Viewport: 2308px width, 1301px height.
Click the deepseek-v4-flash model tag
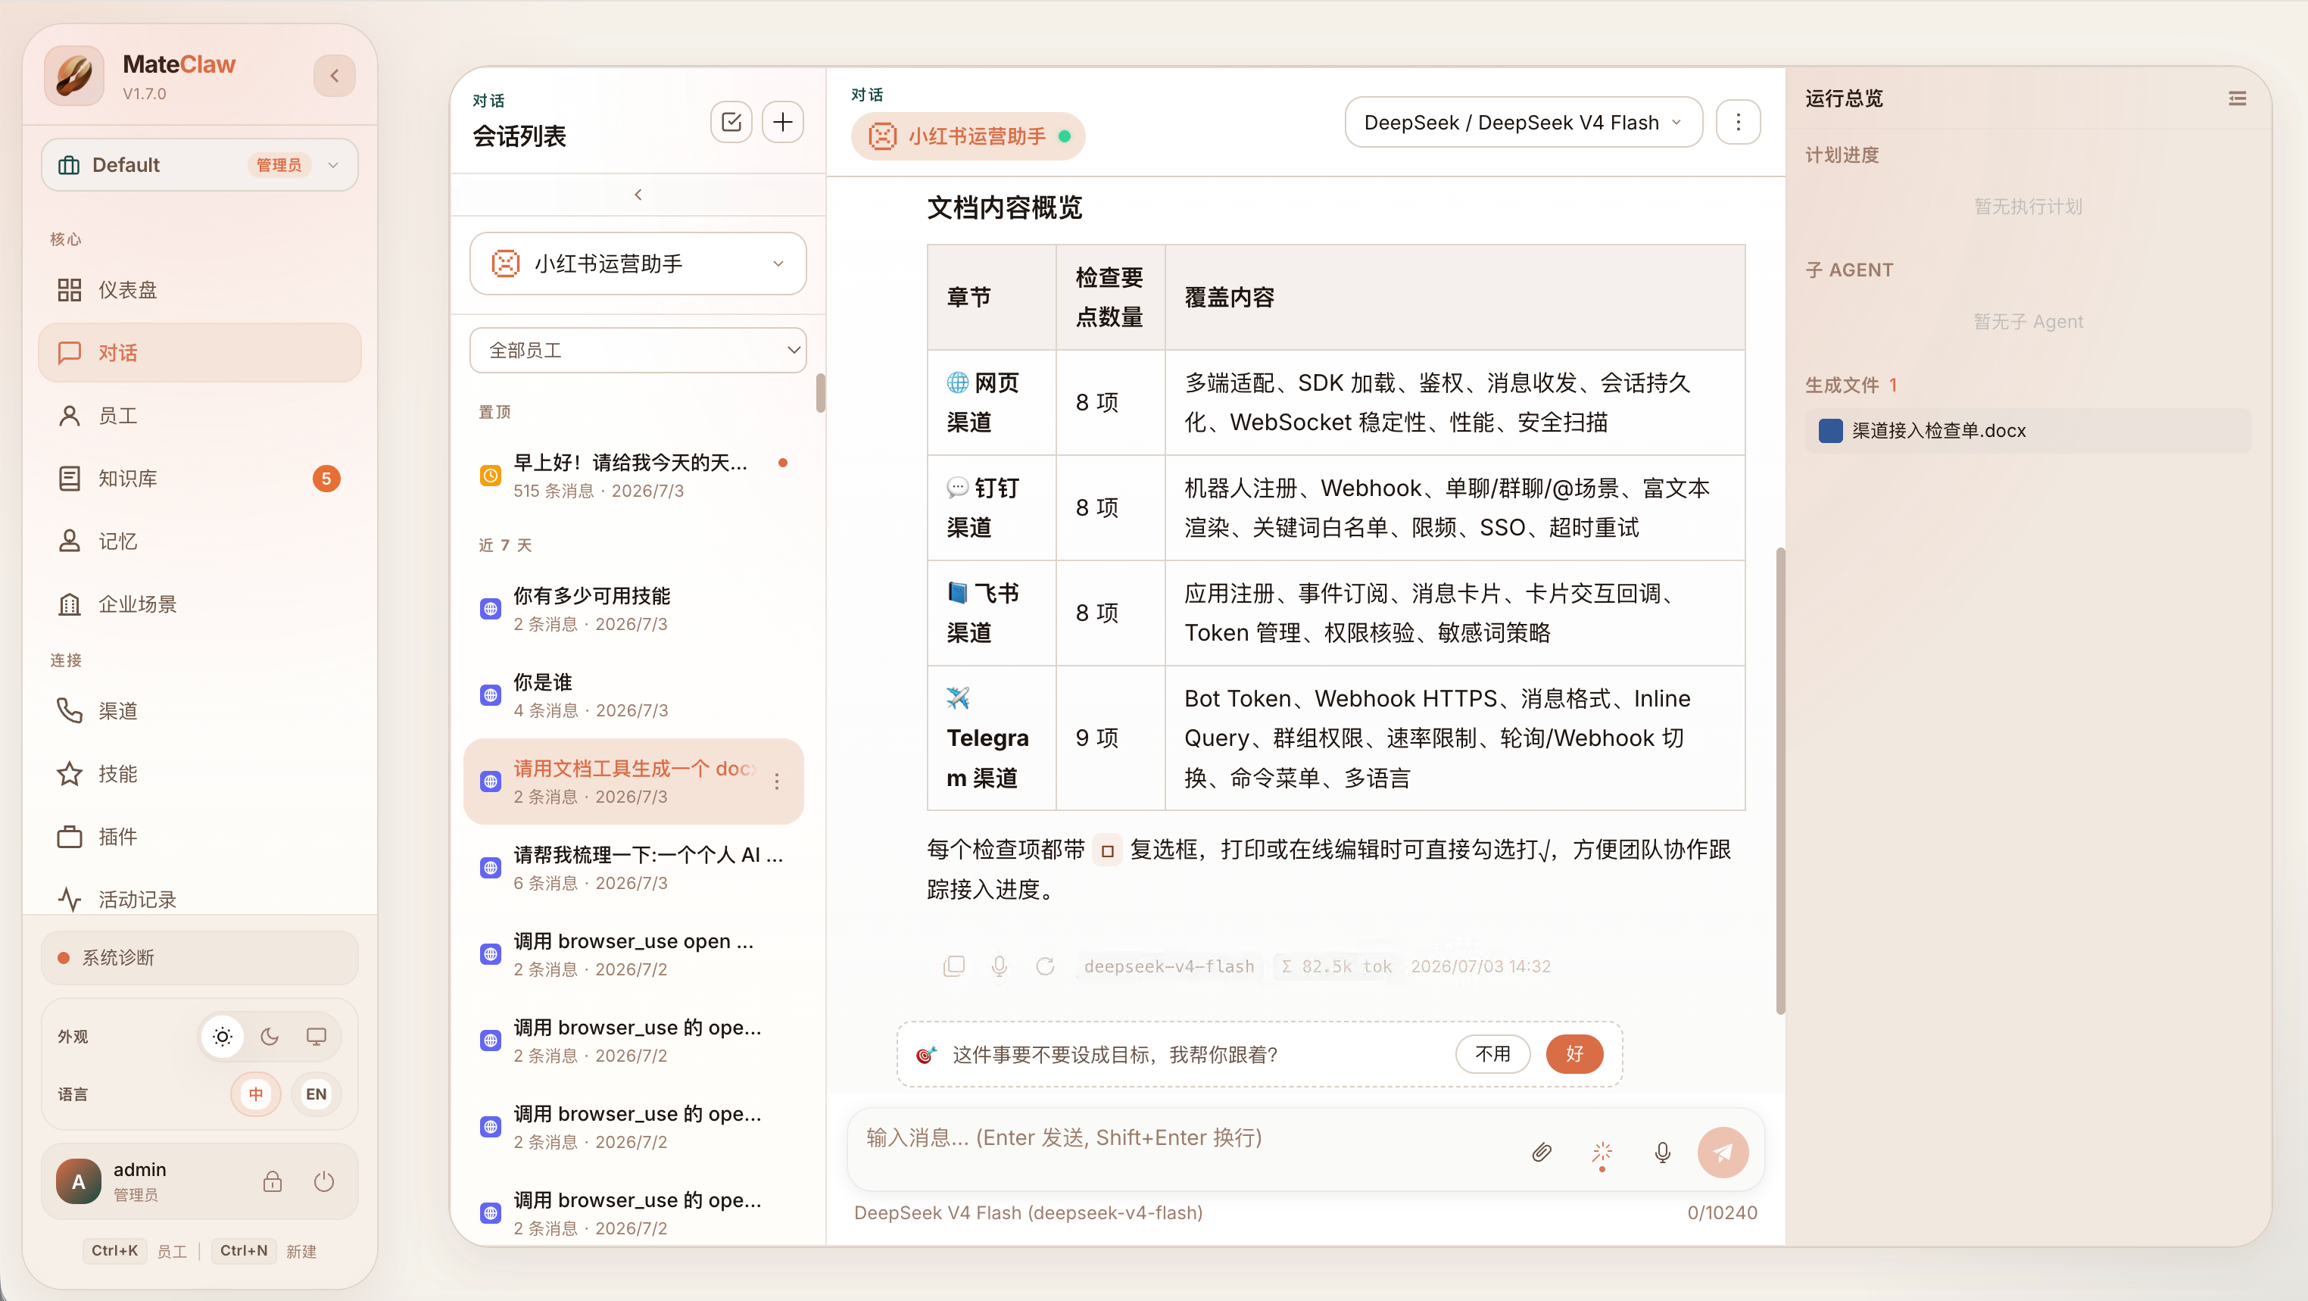pyautogui.click(x=1168, y=966)
